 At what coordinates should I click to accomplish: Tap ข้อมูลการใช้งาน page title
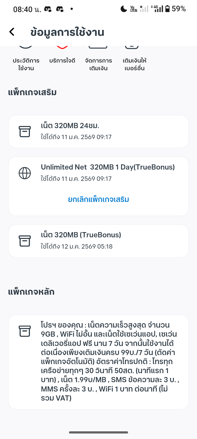click(x=67, y=32)
